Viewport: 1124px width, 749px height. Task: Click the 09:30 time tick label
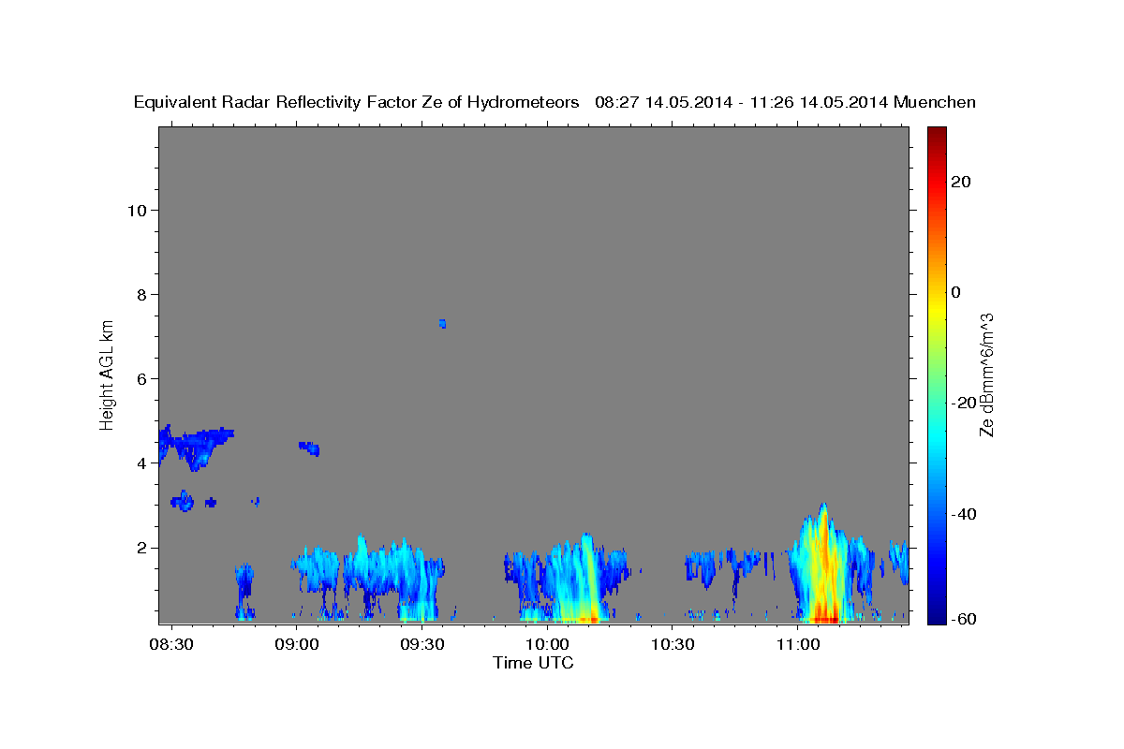[x=421, y=645]
